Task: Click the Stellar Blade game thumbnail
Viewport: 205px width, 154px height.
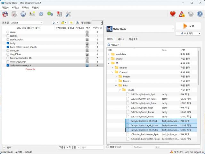Action: [x=110, y=29]
